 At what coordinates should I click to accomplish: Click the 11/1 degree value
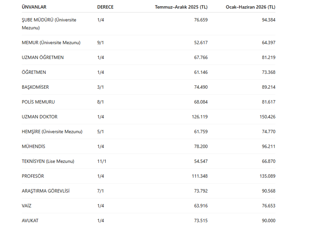[102, 161]
